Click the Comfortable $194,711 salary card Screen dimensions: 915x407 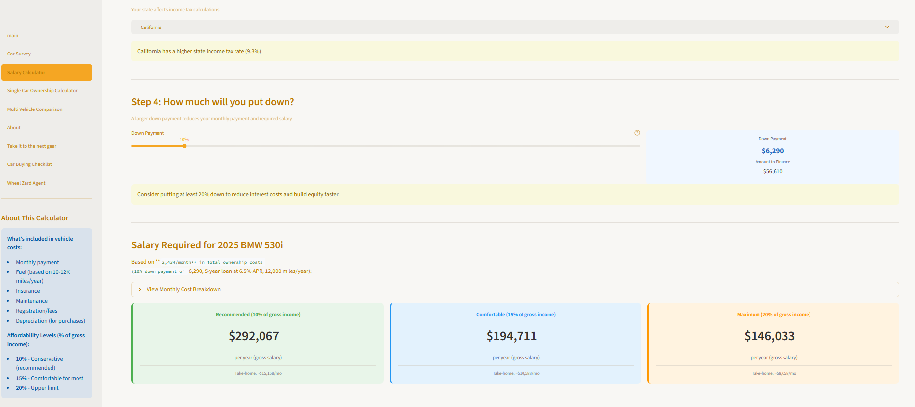coord(516,343)
